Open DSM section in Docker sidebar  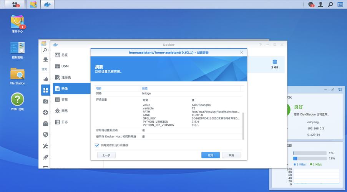(x=72, y=66)
